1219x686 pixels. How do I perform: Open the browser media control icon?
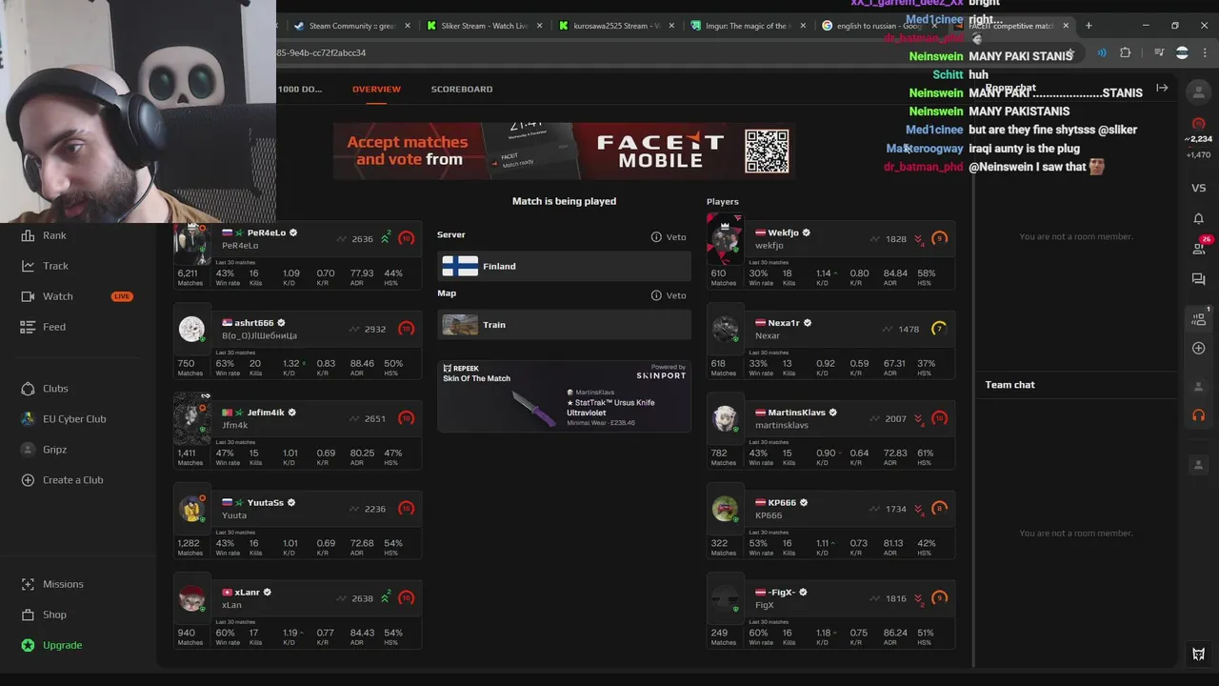1159,53
